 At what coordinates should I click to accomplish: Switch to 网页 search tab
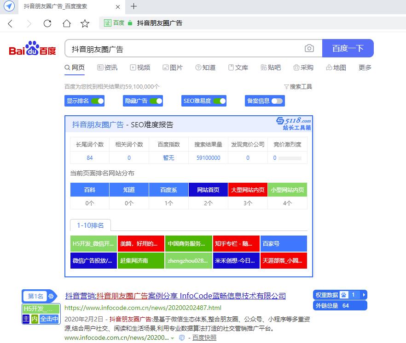(x=75, y=67)
